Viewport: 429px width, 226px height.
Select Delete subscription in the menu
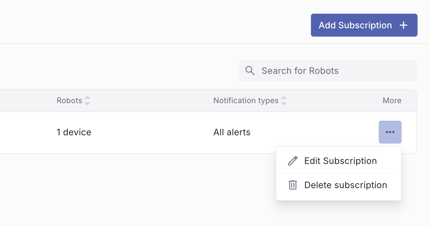[x=345, y=185]
